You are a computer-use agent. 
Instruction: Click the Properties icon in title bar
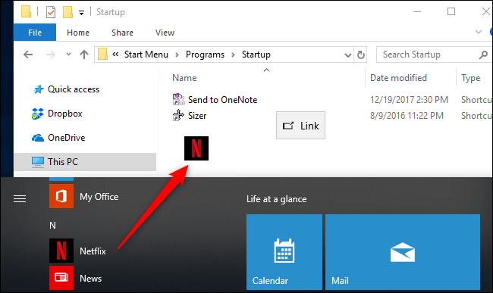click(x=51, y=12)
